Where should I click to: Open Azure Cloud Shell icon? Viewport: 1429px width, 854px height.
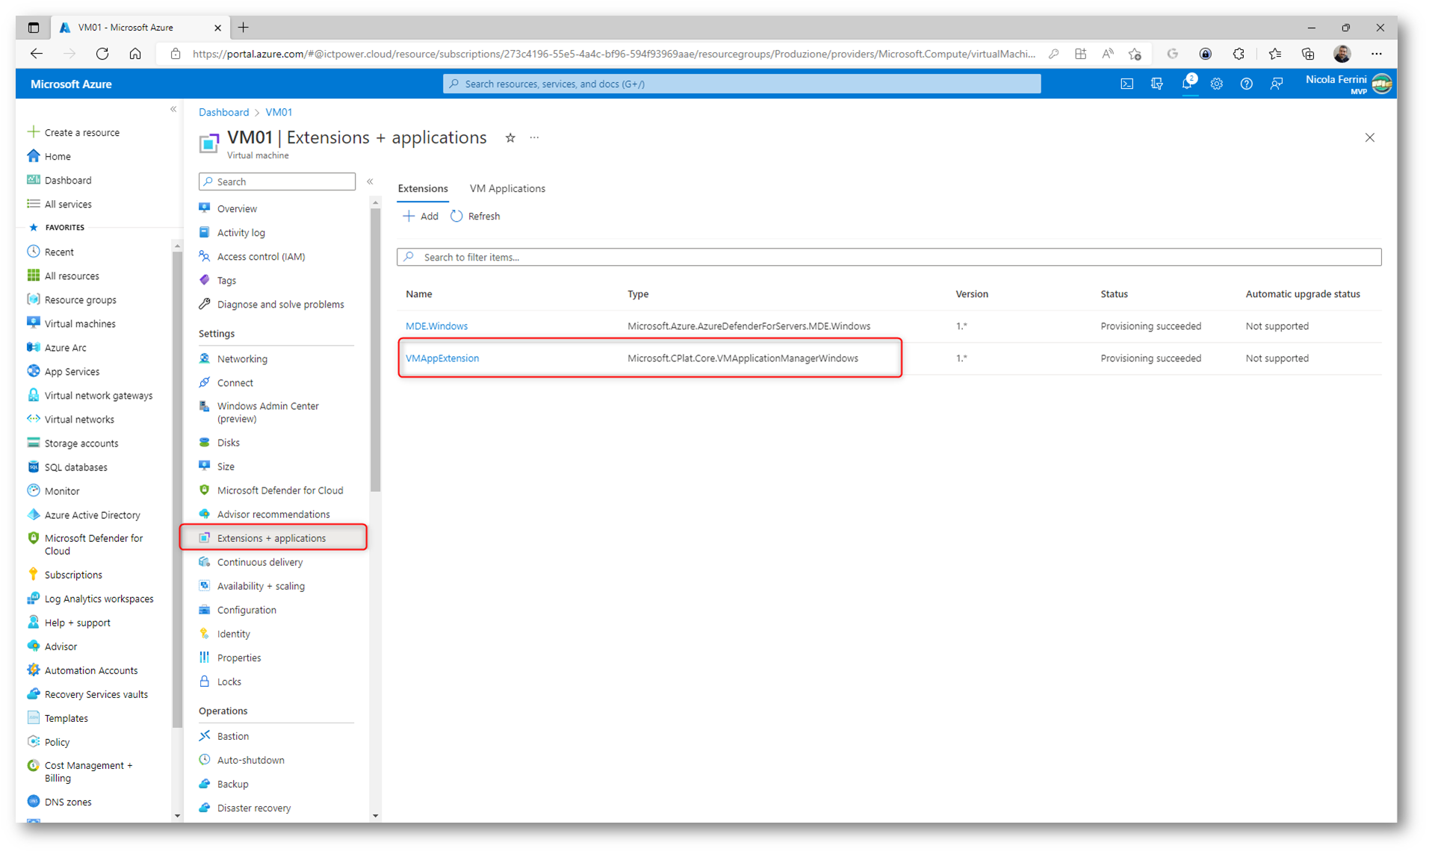pos(1126,84)
